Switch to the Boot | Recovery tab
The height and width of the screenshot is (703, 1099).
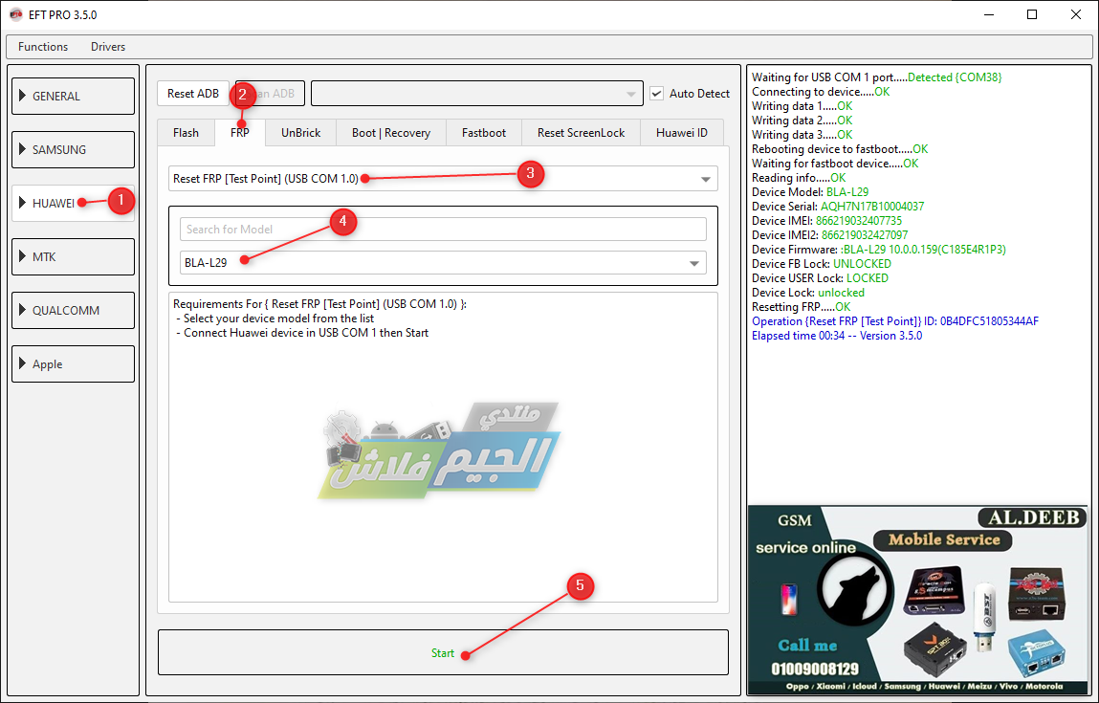coord(391,132)
